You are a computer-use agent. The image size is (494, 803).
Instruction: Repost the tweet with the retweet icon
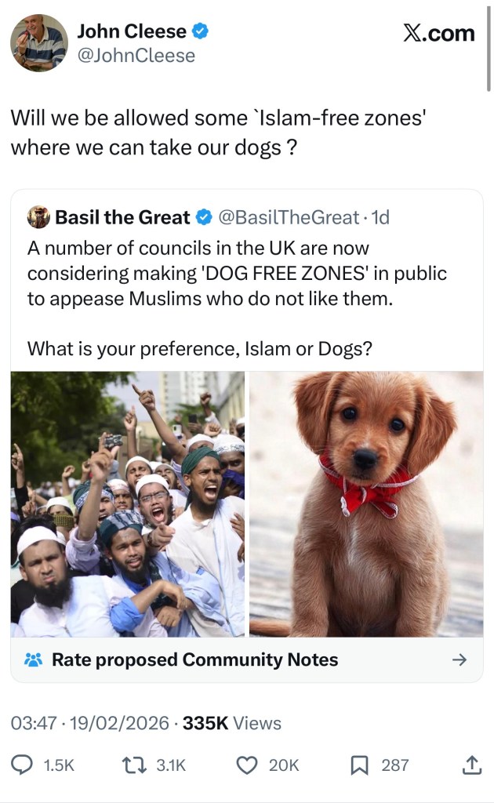click(135, 765)
